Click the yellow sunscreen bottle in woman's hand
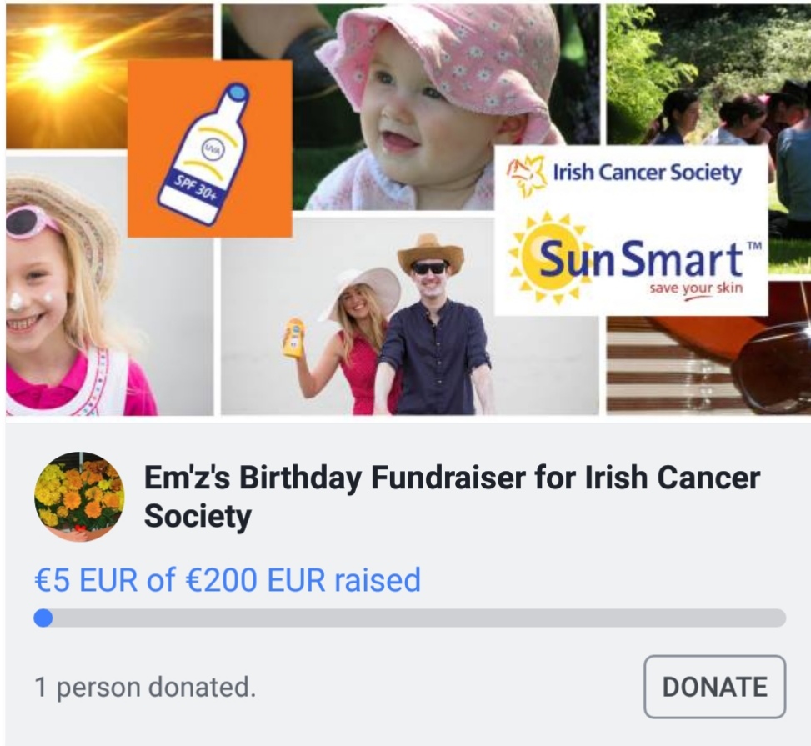811x746 pixels. [293, 337]
